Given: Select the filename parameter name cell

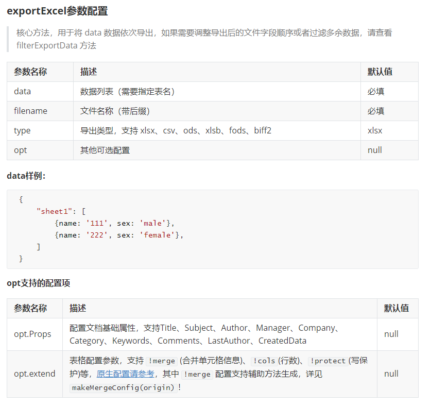Looking at the screenshot, I should coord(30,111).
